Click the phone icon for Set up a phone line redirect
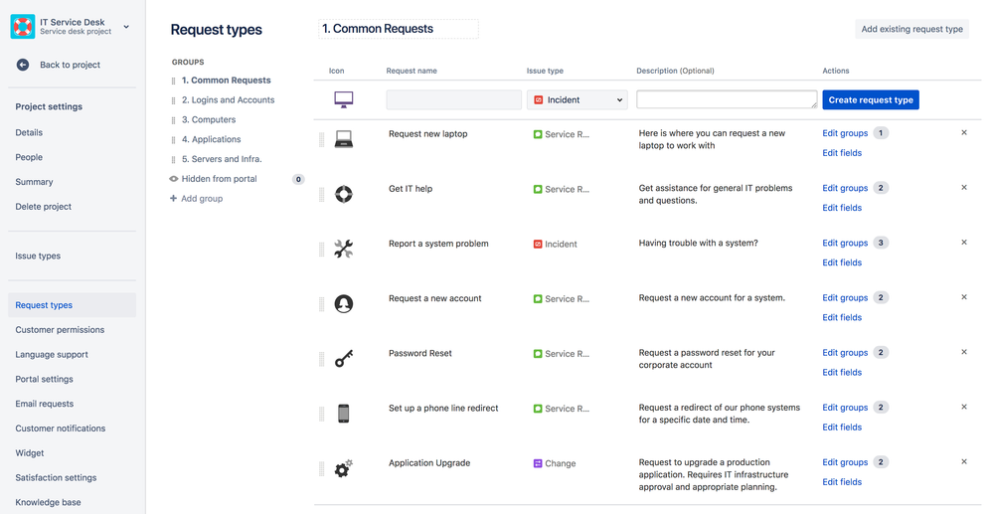Image resolution: width=992 pixels, height=514 pixels. (344, 414)
